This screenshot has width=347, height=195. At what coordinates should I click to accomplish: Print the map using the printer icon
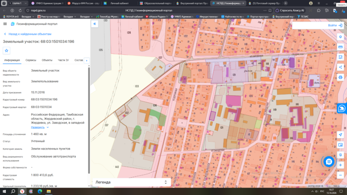[341, 77]
